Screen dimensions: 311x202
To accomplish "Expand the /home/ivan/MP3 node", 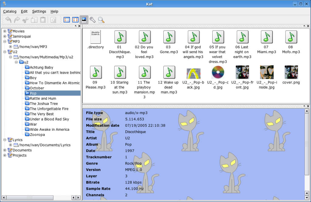I will [11, 47].
